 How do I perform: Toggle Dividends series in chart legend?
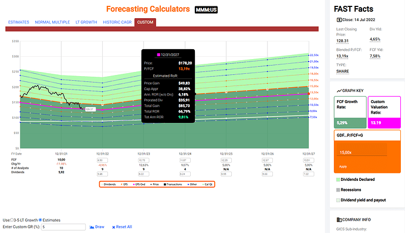click(x=109, y=184)
